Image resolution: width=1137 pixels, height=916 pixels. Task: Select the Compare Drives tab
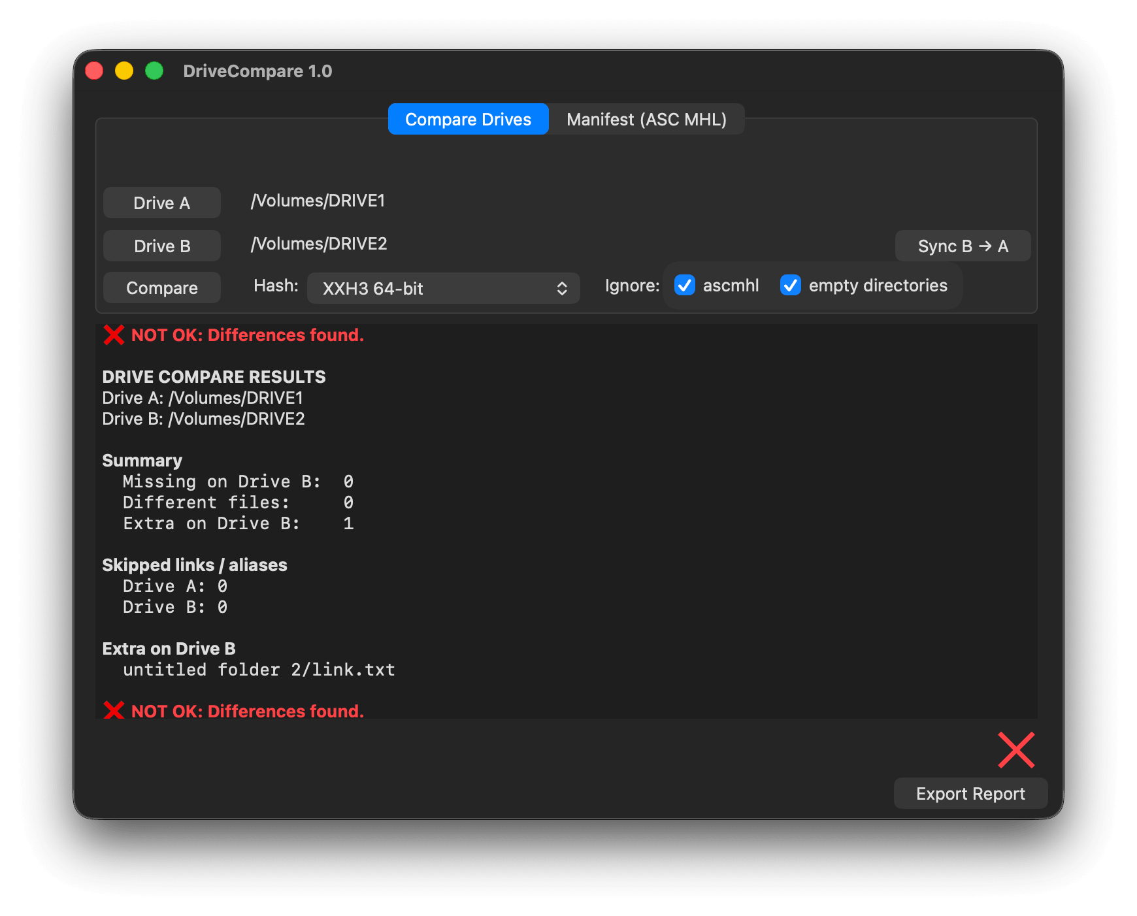468,120
